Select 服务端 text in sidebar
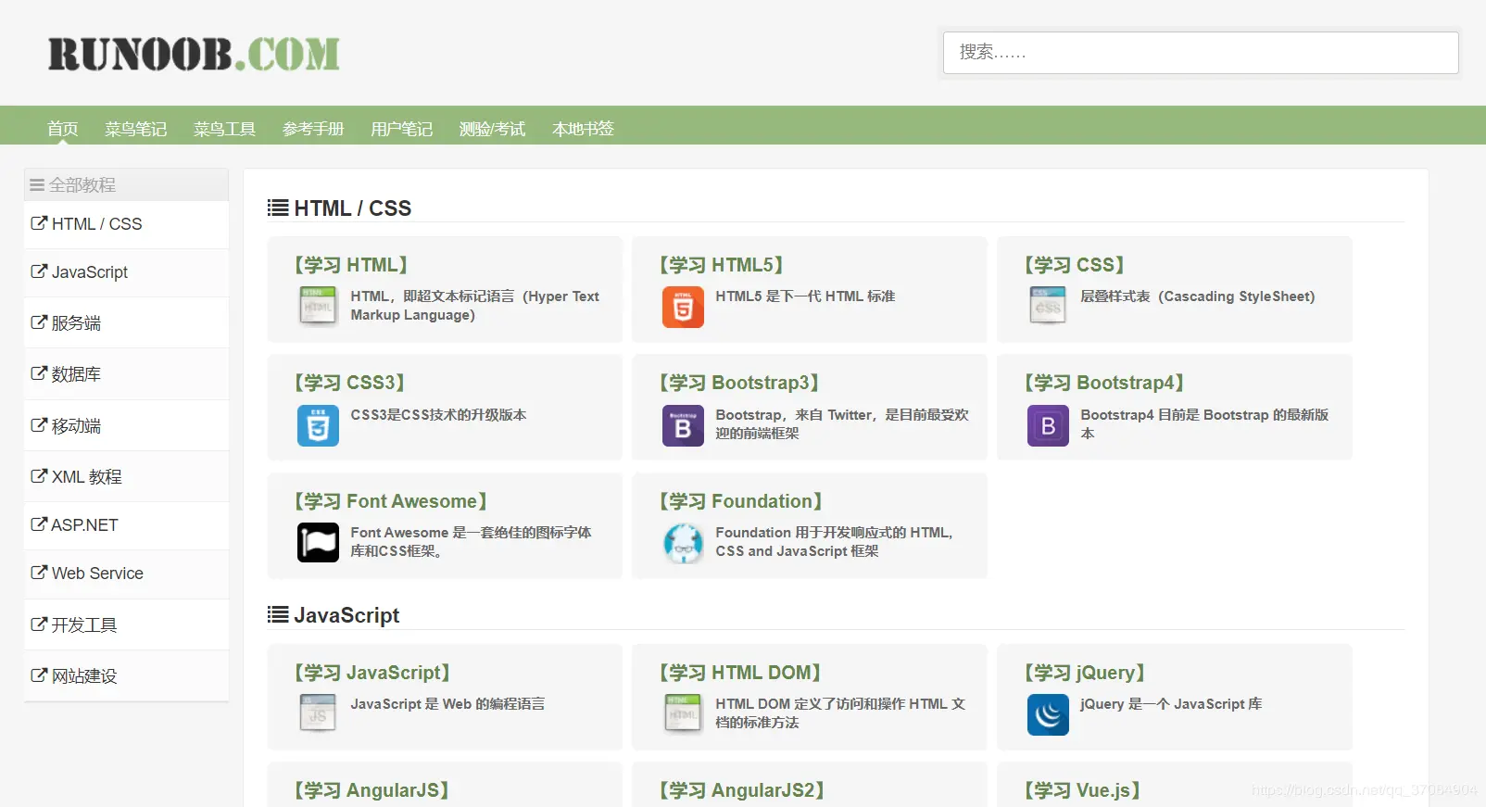1486x807 pixels. (x=76, y=322)
